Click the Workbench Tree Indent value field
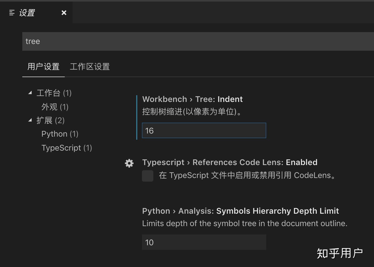This screenshot has width=374, height=267. pyautogui.click(x=204, y=130)
